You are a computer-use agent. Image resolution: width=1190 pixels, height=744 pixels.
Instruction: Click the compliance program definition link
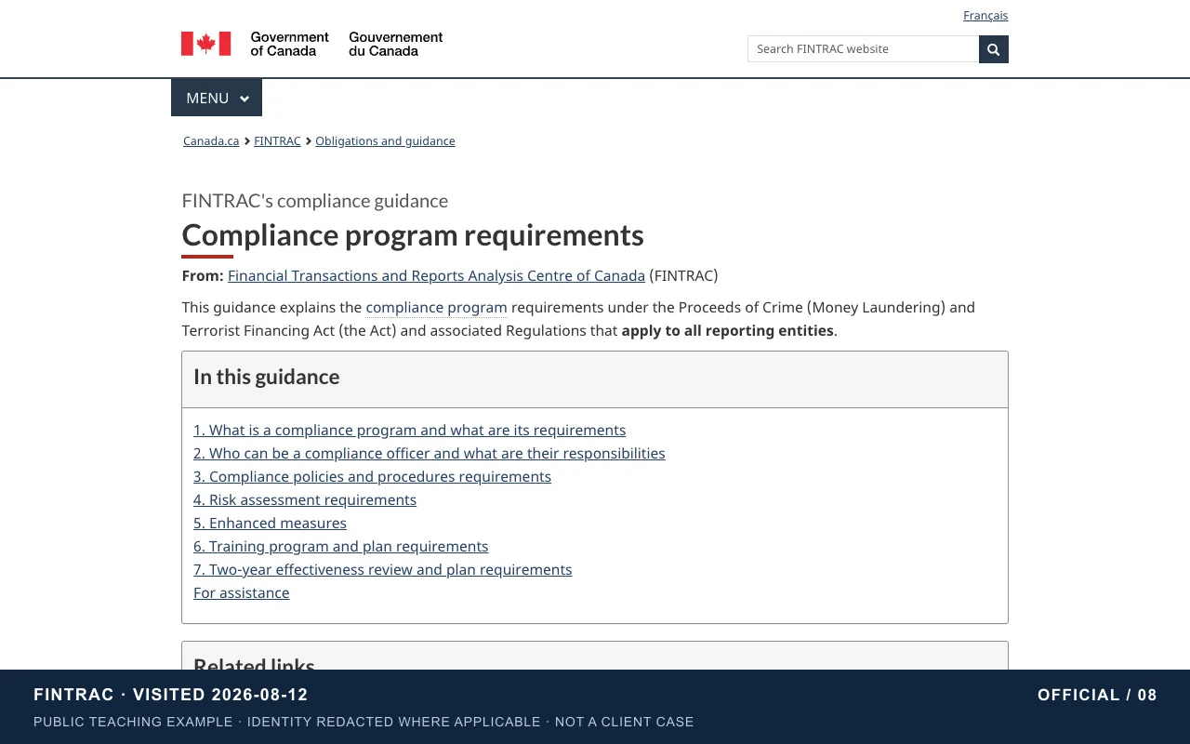(x=436, y=307)
